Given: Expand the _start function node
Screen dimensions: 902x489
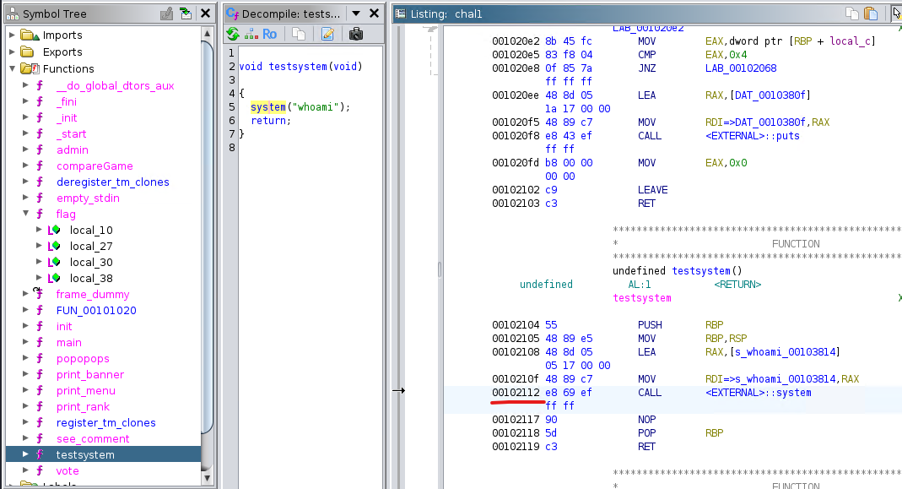Looking at the screenshot, I should [x=26, y=133].
